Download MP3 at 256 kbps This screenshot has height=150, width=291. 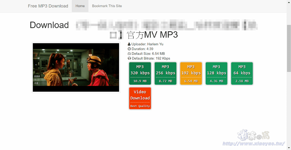point(165,73)
